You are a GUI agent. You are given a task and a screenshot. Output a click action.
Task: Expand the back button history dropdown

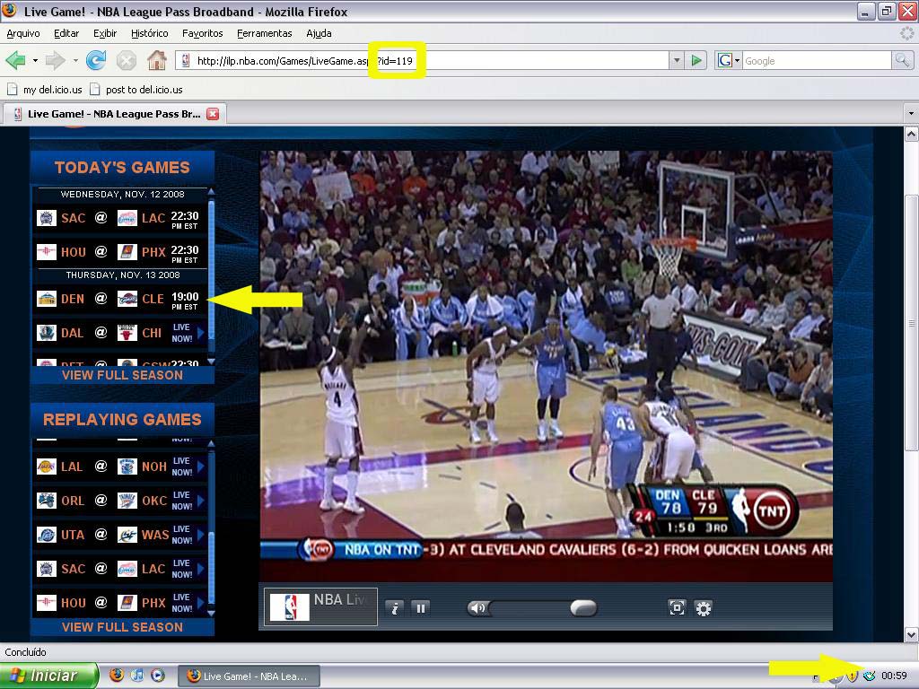tap(35, 60)
